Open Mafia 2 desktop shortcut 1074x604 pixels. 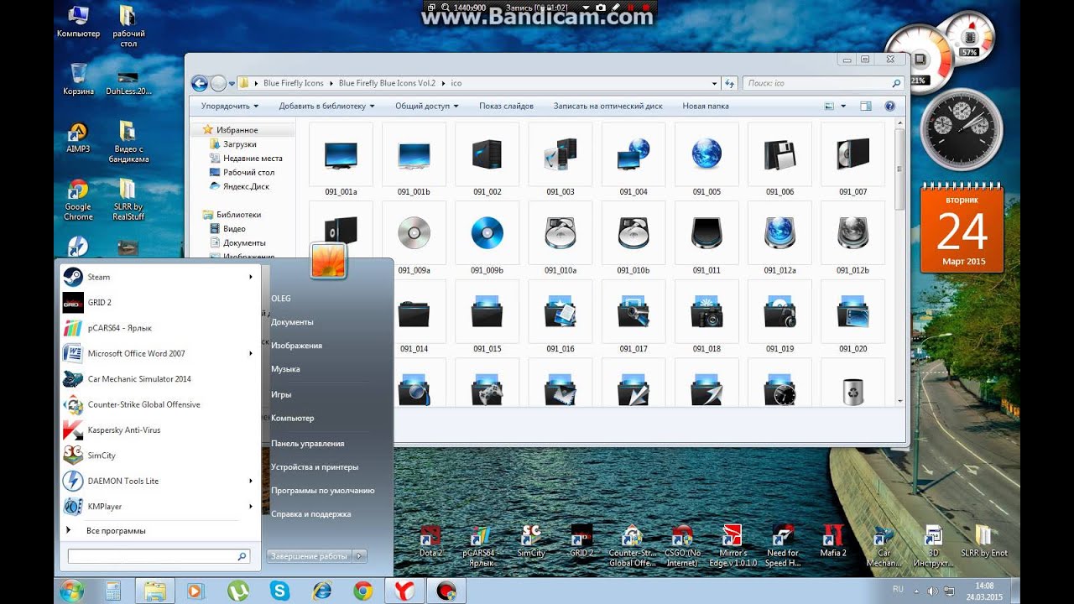coord(832,541)
